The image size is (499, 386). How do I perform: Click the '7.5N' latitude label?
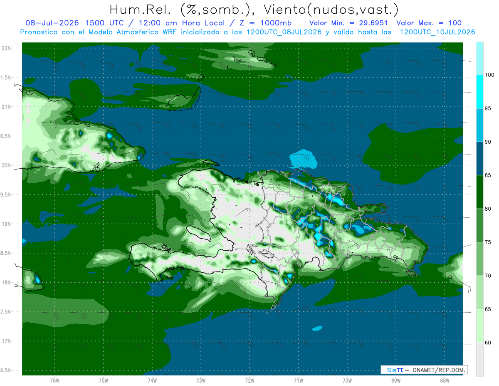(6, 312)
